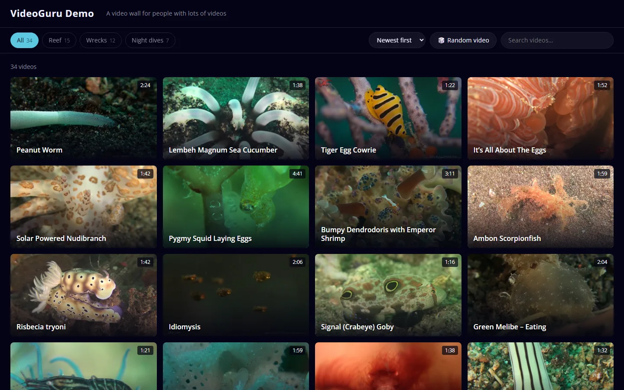Open the Ambon Scorpionfish video
The width and height of the screenshot is (624, 390).
540,207
